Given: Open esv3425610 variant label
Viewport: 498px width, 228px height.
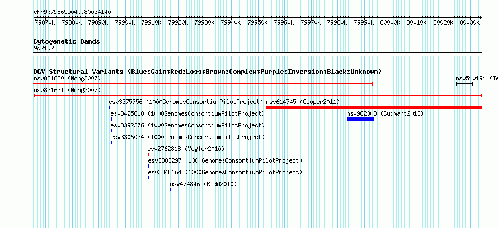Looking at the screenshot, I should click(187, 114).
